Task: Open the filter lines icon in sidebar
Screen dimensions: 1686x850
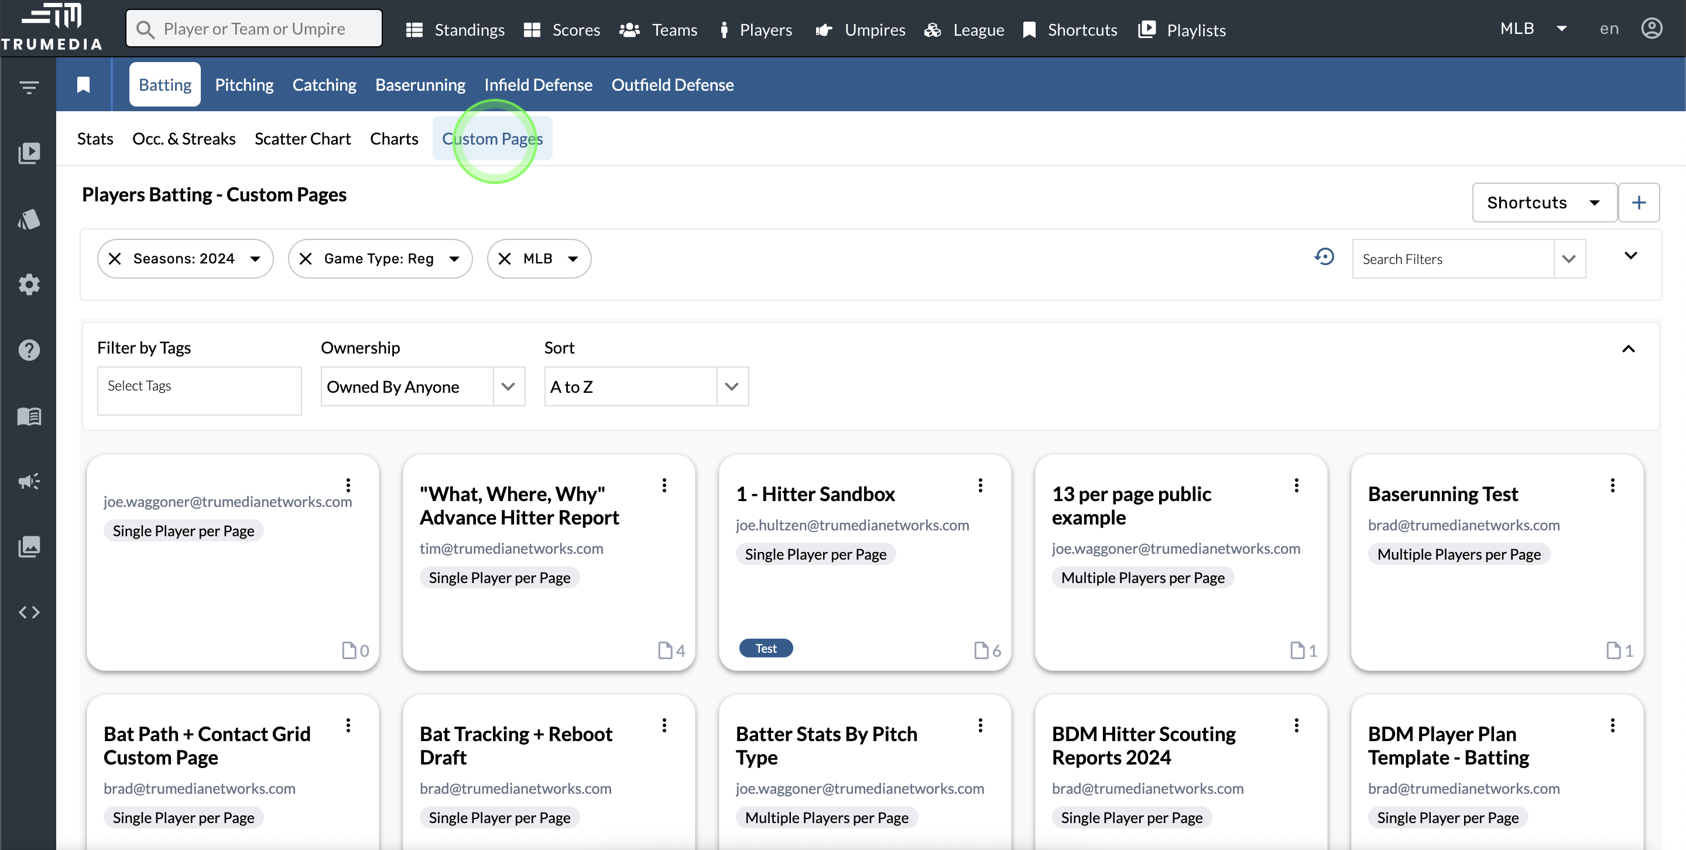Action: point(29,87)
